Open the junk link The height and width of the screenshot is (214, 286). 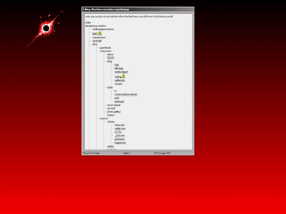tap(117, 98)
